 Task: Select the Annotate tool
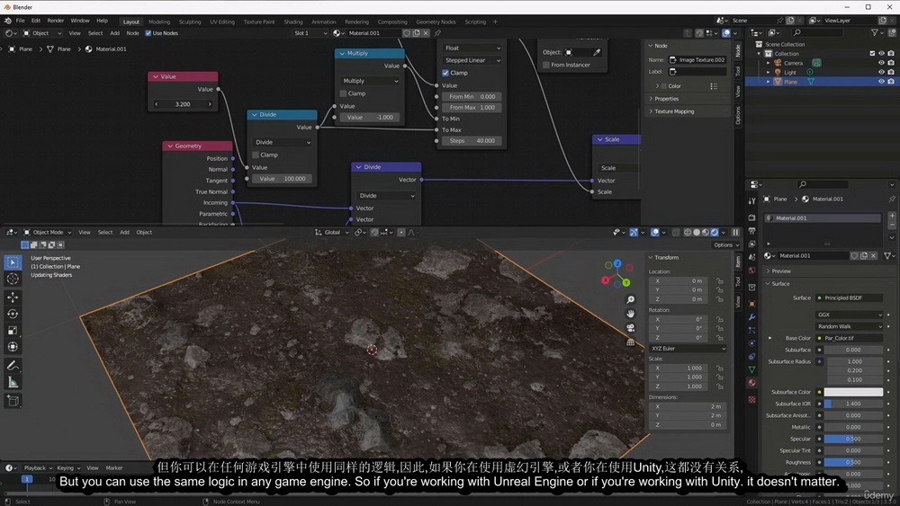pyautogui.click(x=13, y=366)
